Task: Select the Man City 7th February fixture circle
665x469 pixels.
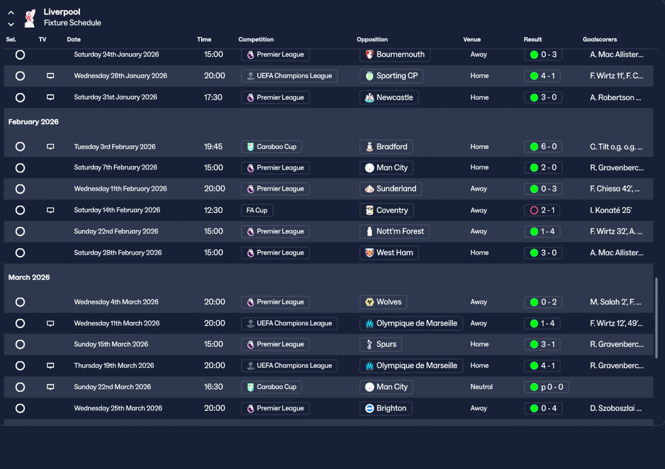Action: [x=20, y=168]
